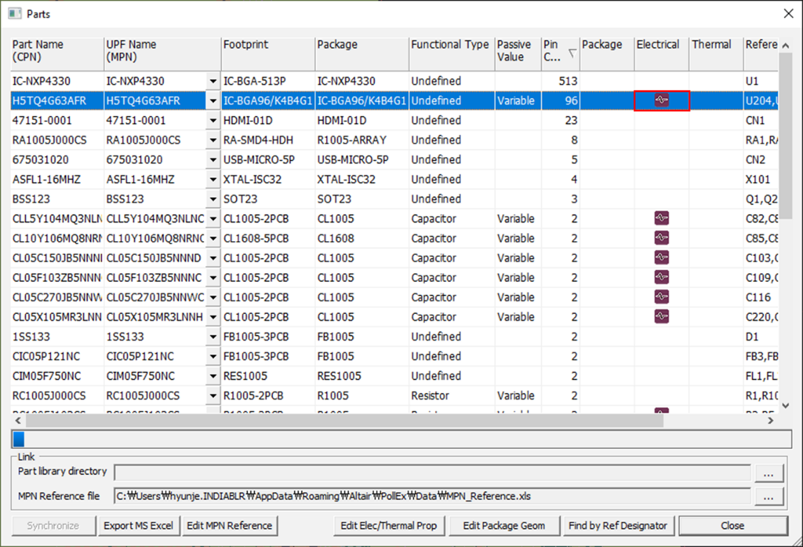This screenshot has height=547, width=803.
Task: Browse for MPN Reference file
Action: (769, 497)
